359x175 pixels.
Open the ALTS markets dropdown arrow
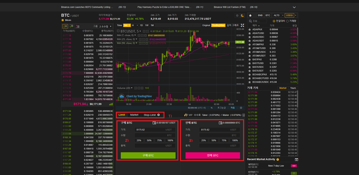tap(282, 15)
